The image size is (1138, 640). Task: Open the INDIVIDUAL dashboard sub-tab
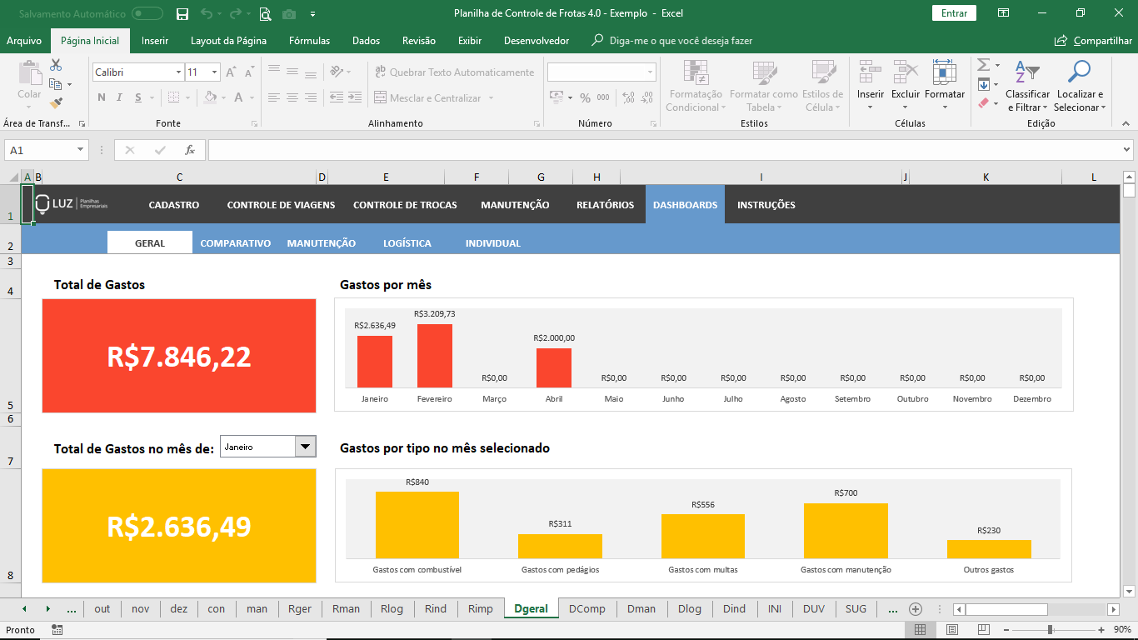pyautogui.click(x=493, y=243)
